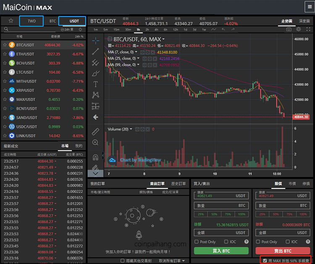Enable Post Only for buy order
The image size is (315, 264).
(197, 241)
